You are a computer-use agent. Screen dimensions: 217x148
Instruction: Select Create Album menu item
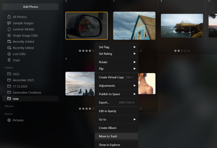click(x=117, y=128)
